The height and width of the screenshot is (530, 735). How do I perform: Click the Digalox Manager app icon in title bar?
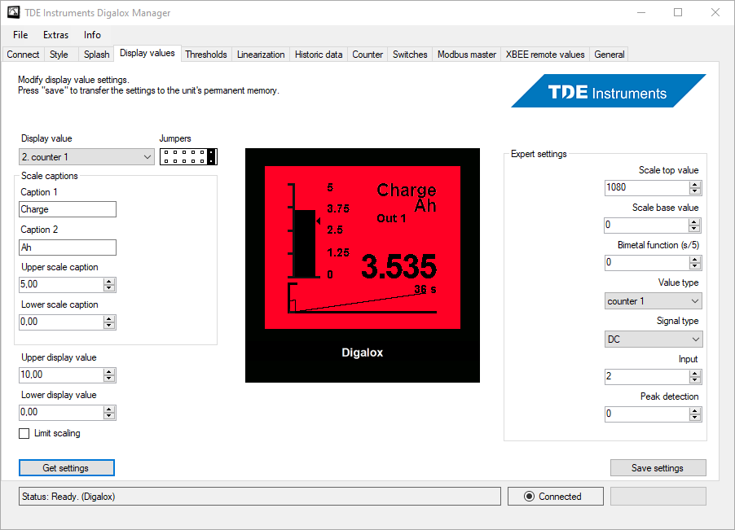tap(14, 13)
